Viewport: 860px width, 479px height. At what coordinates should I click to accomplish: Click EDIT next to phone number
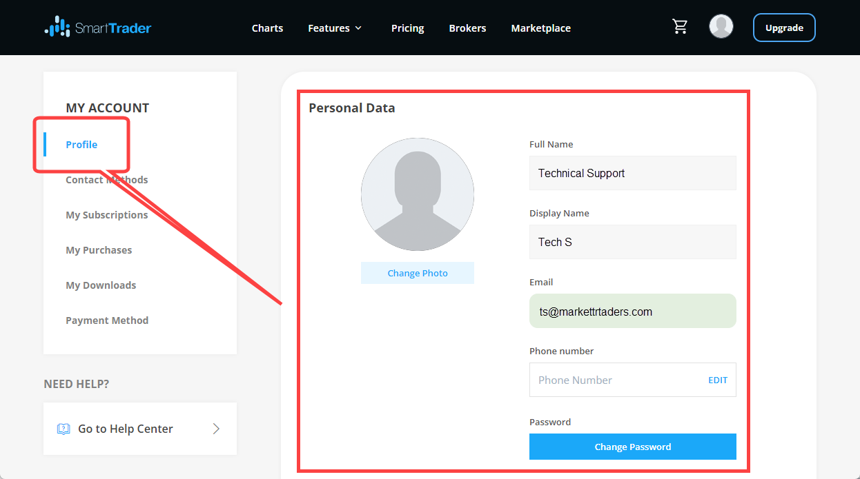click(717, 380)
